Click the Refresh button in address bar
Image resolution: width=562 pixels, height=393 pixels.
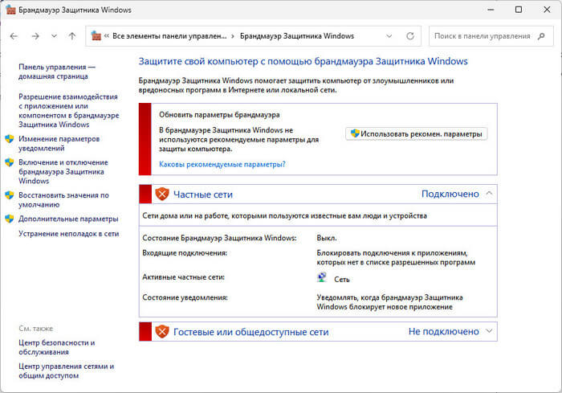point(411,36)
